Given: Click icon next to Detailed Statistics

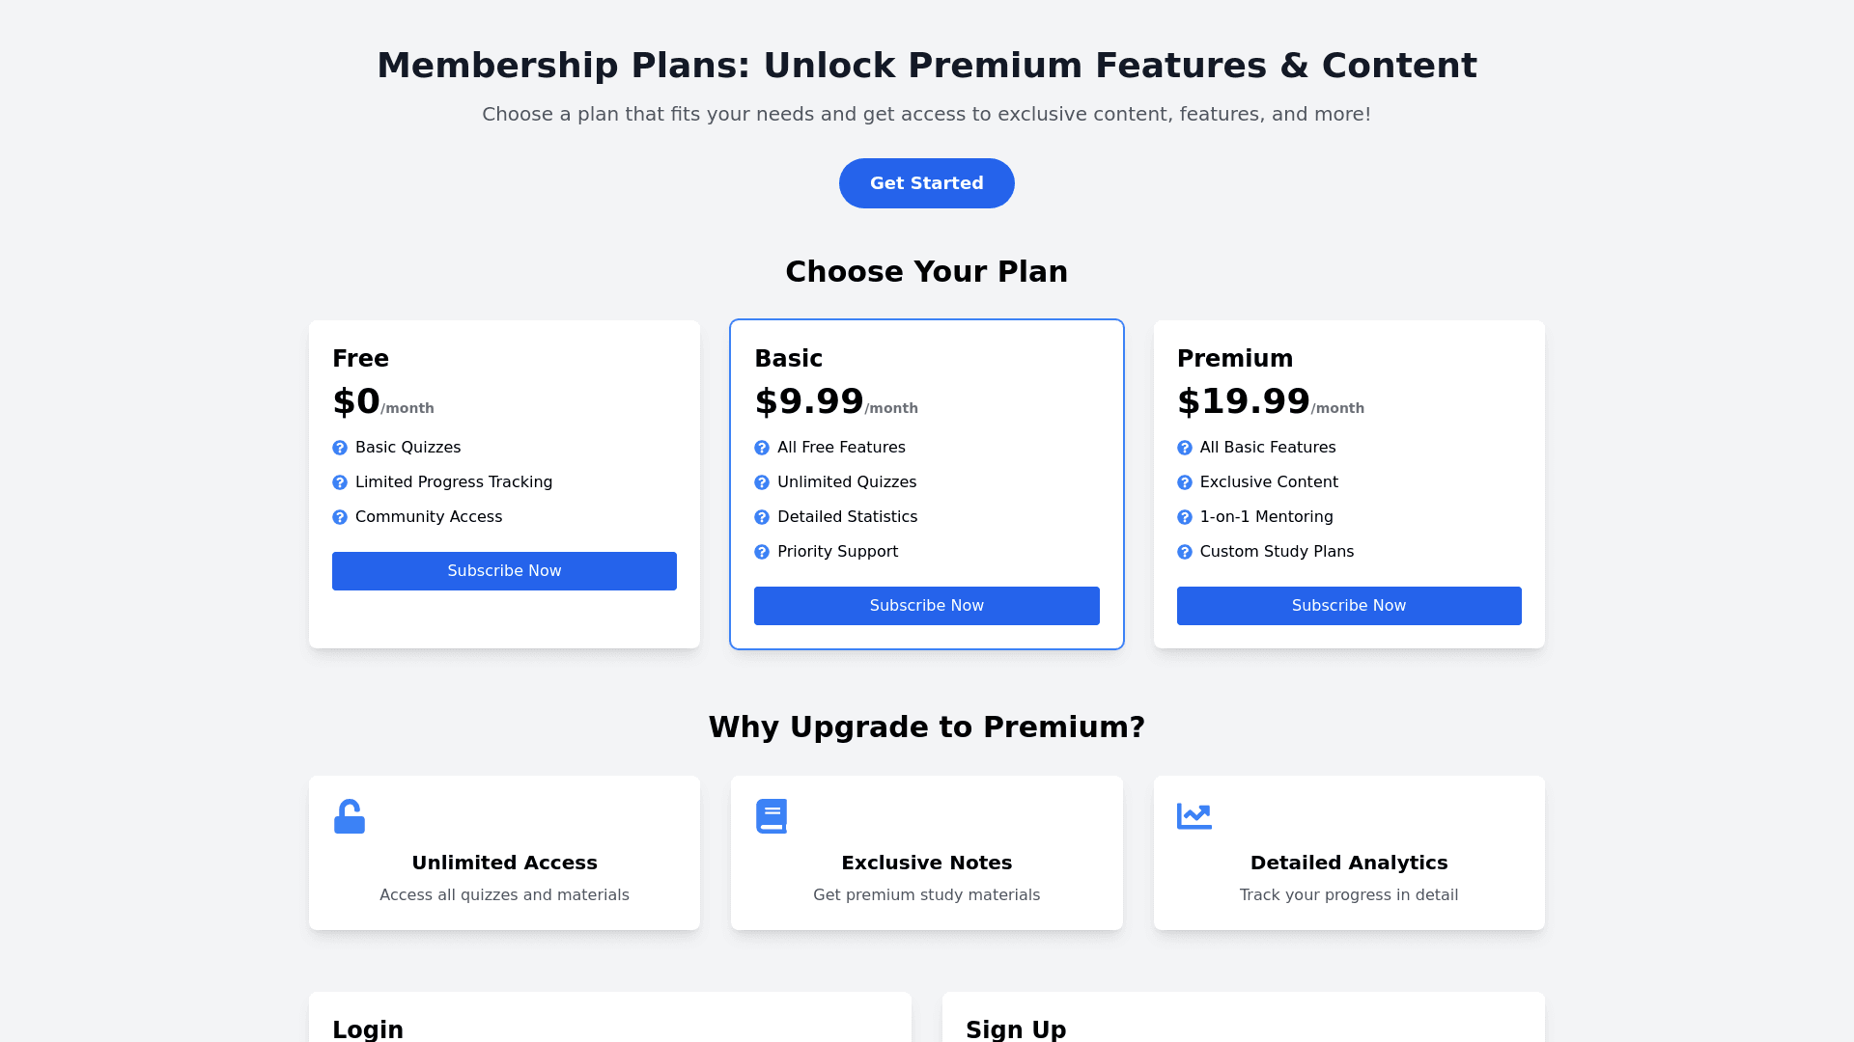Looking at the screenshot, I should coord(762,517).
